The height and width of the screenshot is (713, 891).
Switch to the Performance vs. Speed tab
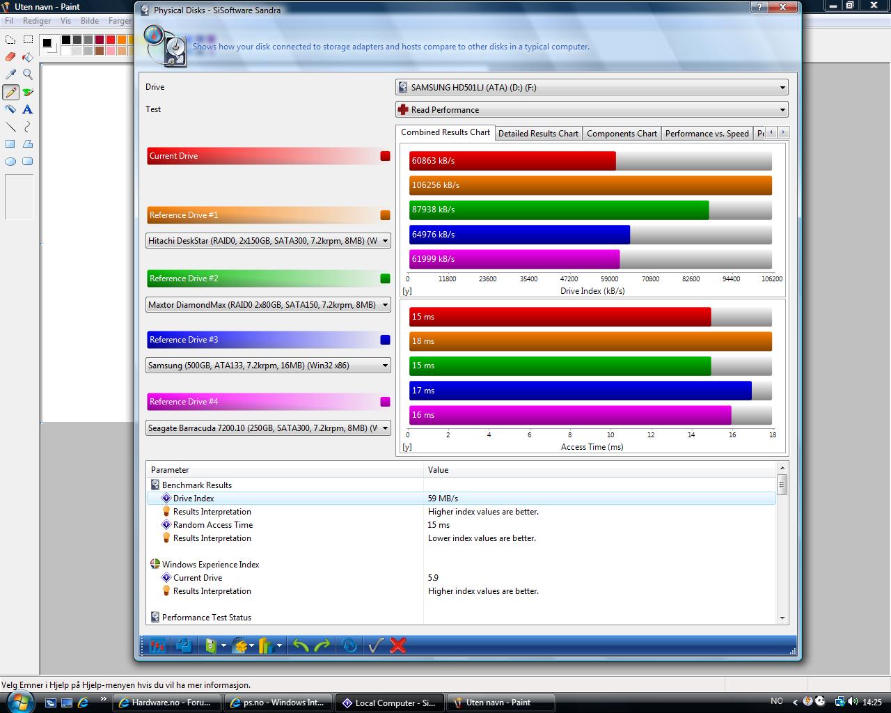pos(707,134)
